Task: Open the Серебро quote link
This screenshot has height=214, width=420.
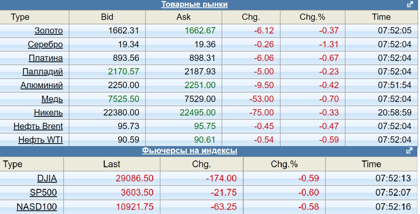Action: [45, 45]
